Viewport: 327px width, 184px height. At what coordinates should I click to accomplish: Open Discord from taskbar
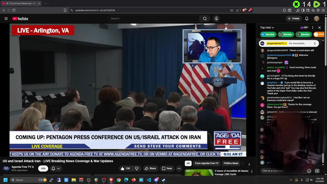(x=156, y=180)
